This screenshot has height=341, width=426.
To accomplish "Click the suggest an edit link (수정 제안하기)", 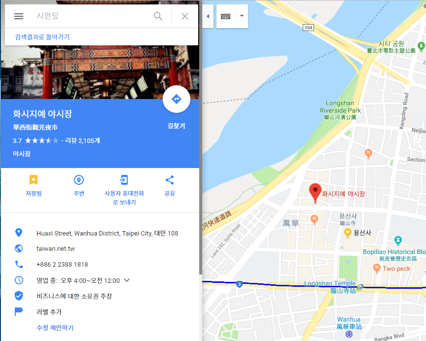I will tap(55, 328).
